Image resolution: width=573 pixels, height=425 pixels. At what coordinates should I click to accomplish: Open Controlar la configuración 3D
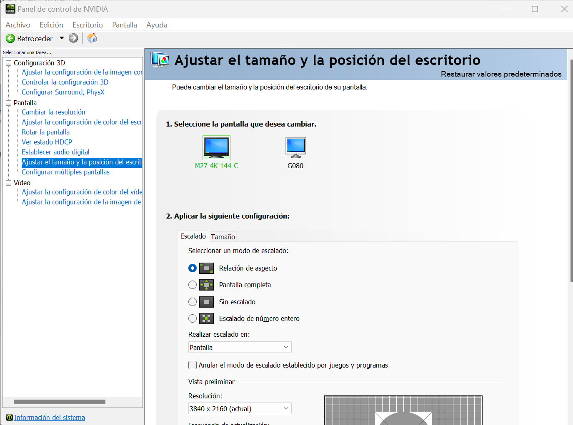pyautogui.click(x=65, y=82)
